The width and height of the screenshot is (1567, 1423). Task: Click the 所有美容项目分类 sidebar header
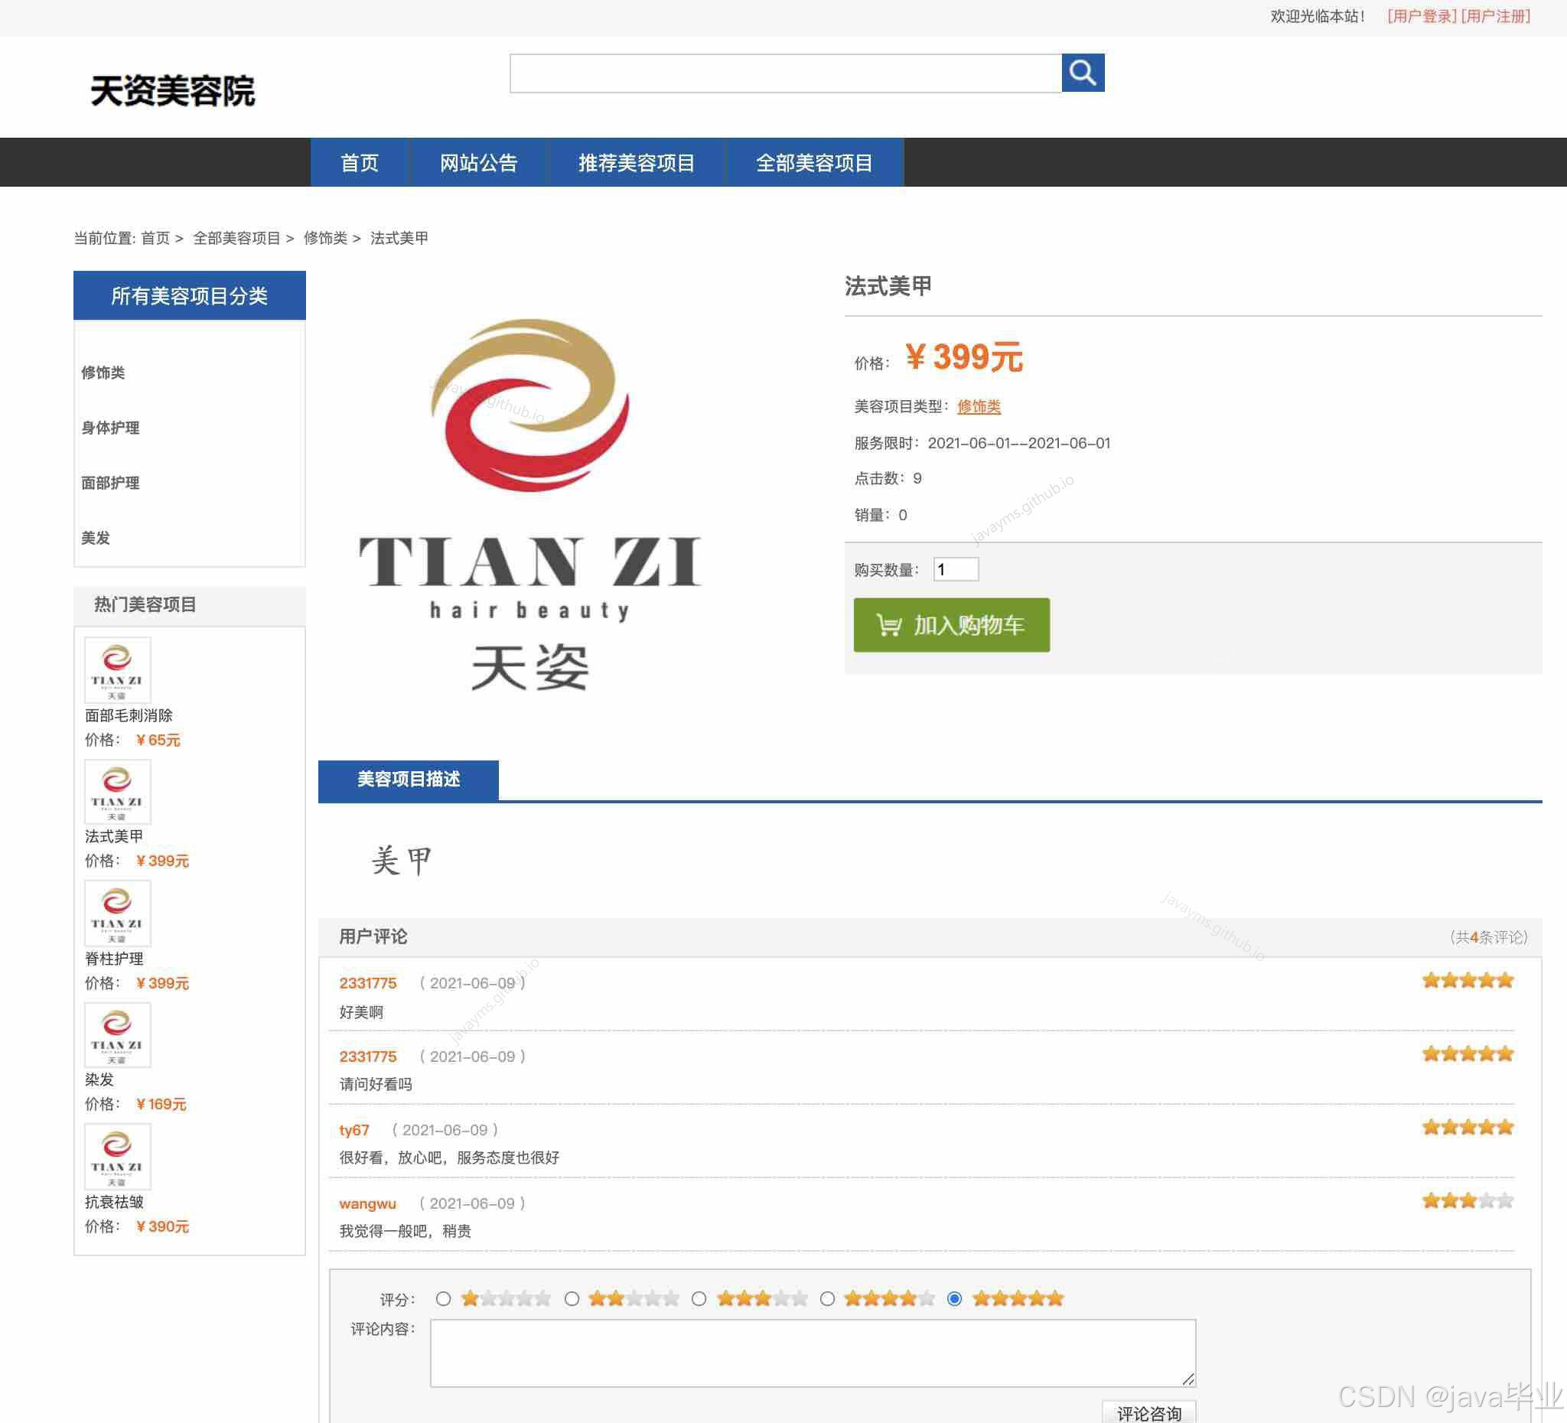click(x=190, y=295)
